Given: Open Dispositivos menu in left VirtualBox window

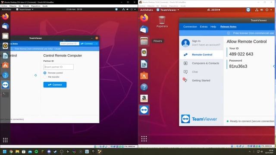Looking at the screenshot, I should pos(35,6).
